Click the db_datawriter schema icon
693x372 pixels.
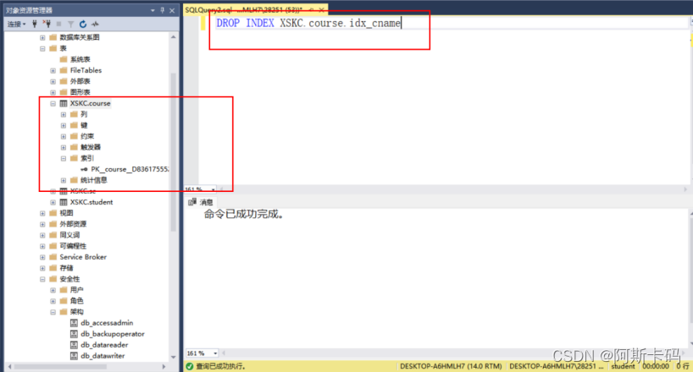tap(75, 356)
